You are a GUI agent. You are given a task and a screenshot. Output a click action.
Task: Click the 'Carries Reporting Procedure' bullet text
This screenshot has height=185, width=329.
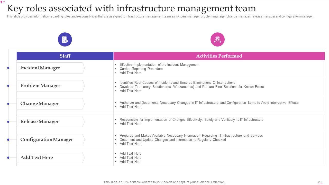click(141, 69)
